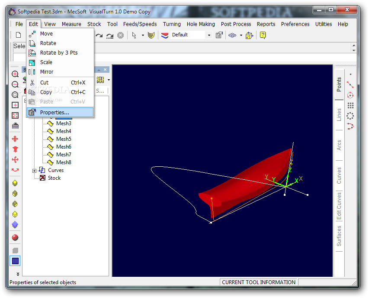Viewport: 369px width, 298px height.
Task: Choose Move from Edit menu
Action: pos(60,34)
